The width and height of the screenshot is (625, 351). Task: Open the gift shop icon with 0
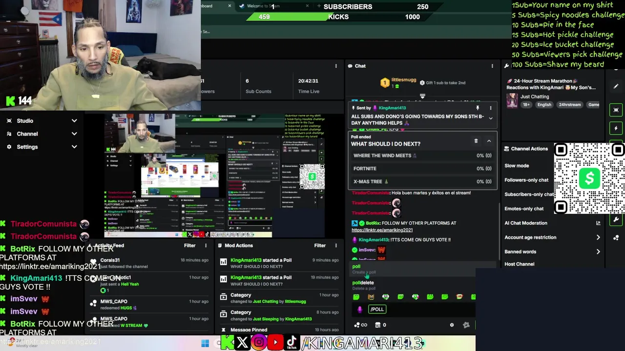point(380,325)
